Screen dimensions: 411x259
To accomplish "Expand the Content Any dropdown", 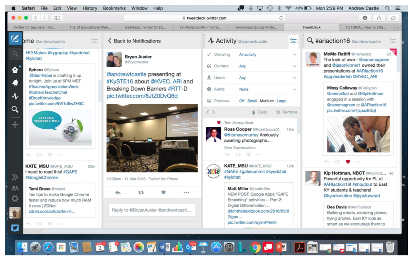I will 252,66.
